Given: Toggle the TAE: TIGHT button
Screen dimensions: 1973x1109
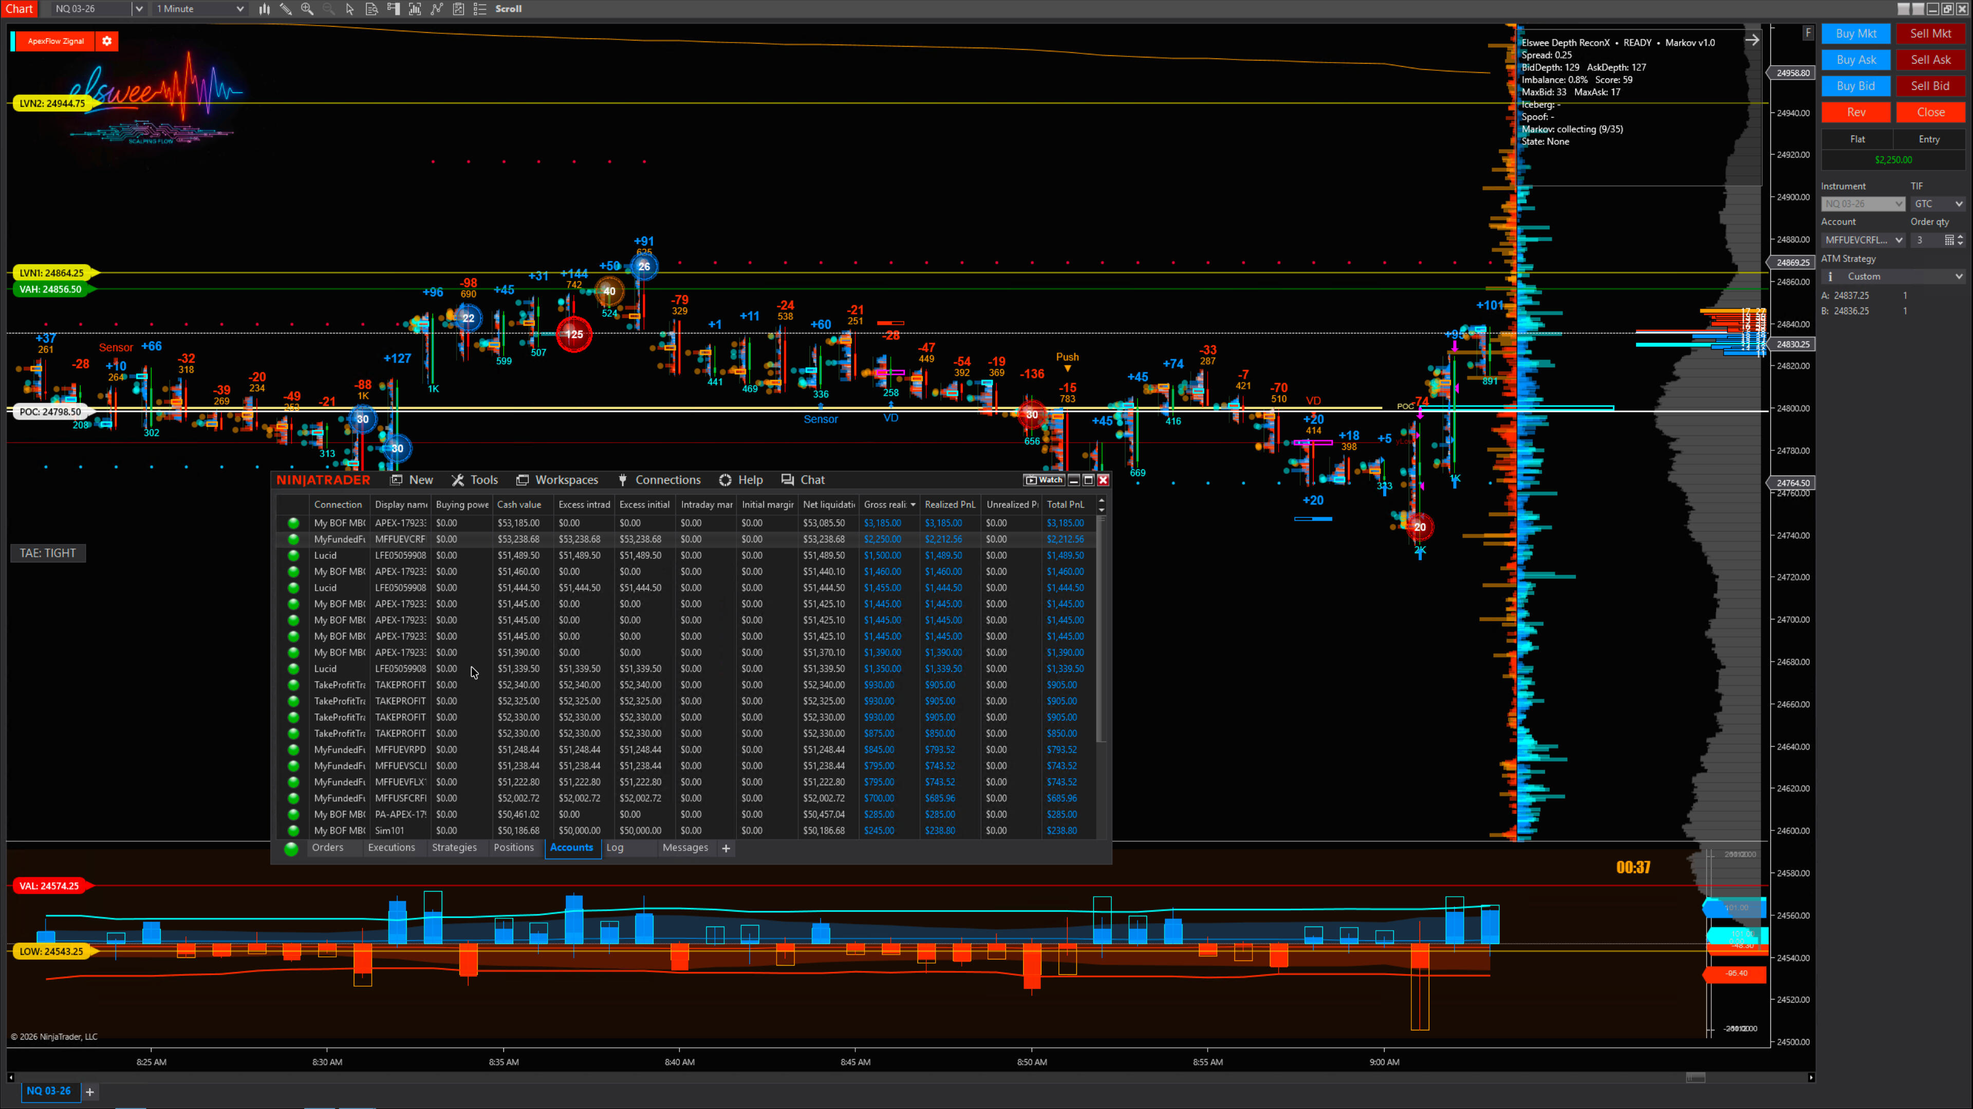Looking at the screenshot, I should 47,553.
